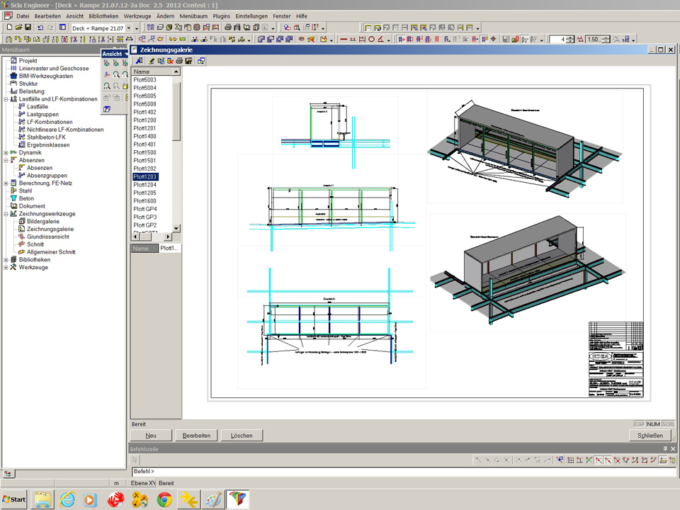Click the Undo arrow icon in main toolbar
The width and height of the screenshot is (680, 510).
click(x=40, y=28)
